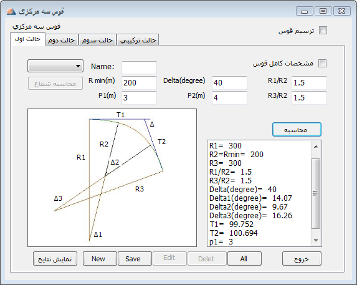Viewport: 357px width, 285px height.
Task: Click the Save button
Action: [x=135, y=259]
